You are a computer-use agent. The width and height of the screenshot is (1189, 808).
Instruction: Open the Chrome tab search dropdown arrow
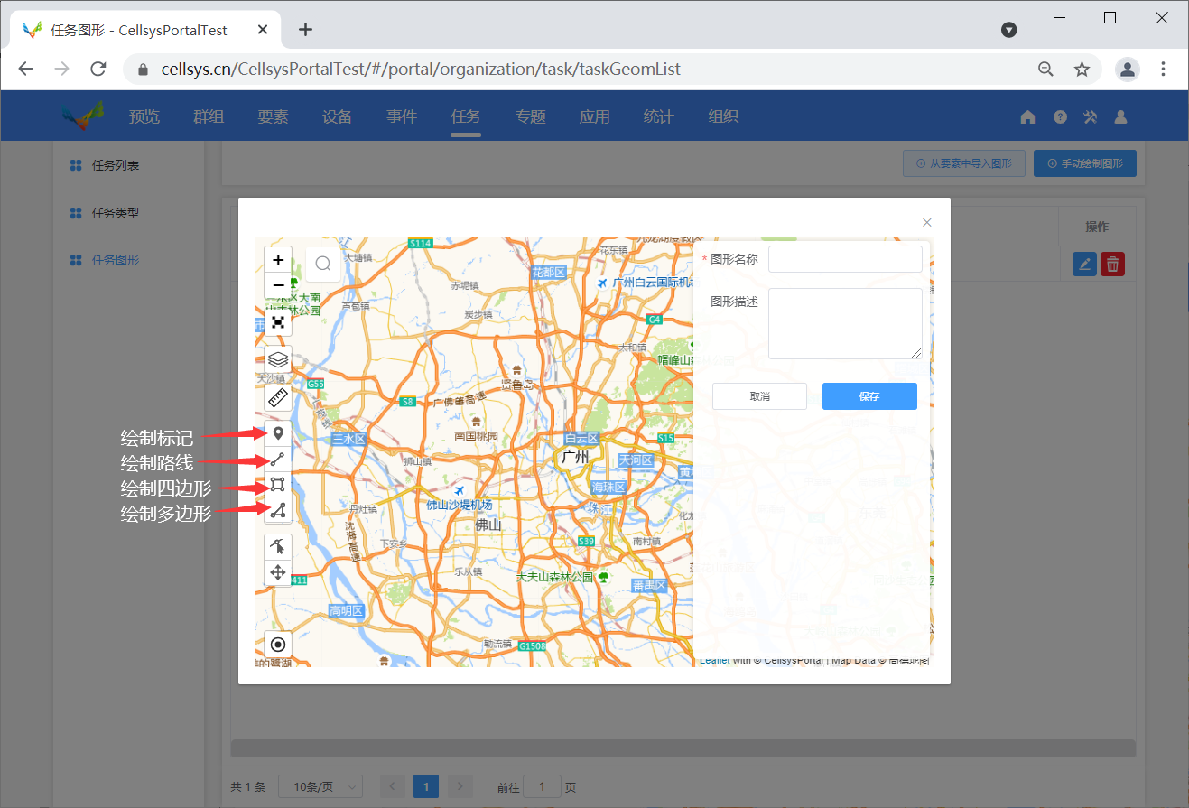[1009, 30]
